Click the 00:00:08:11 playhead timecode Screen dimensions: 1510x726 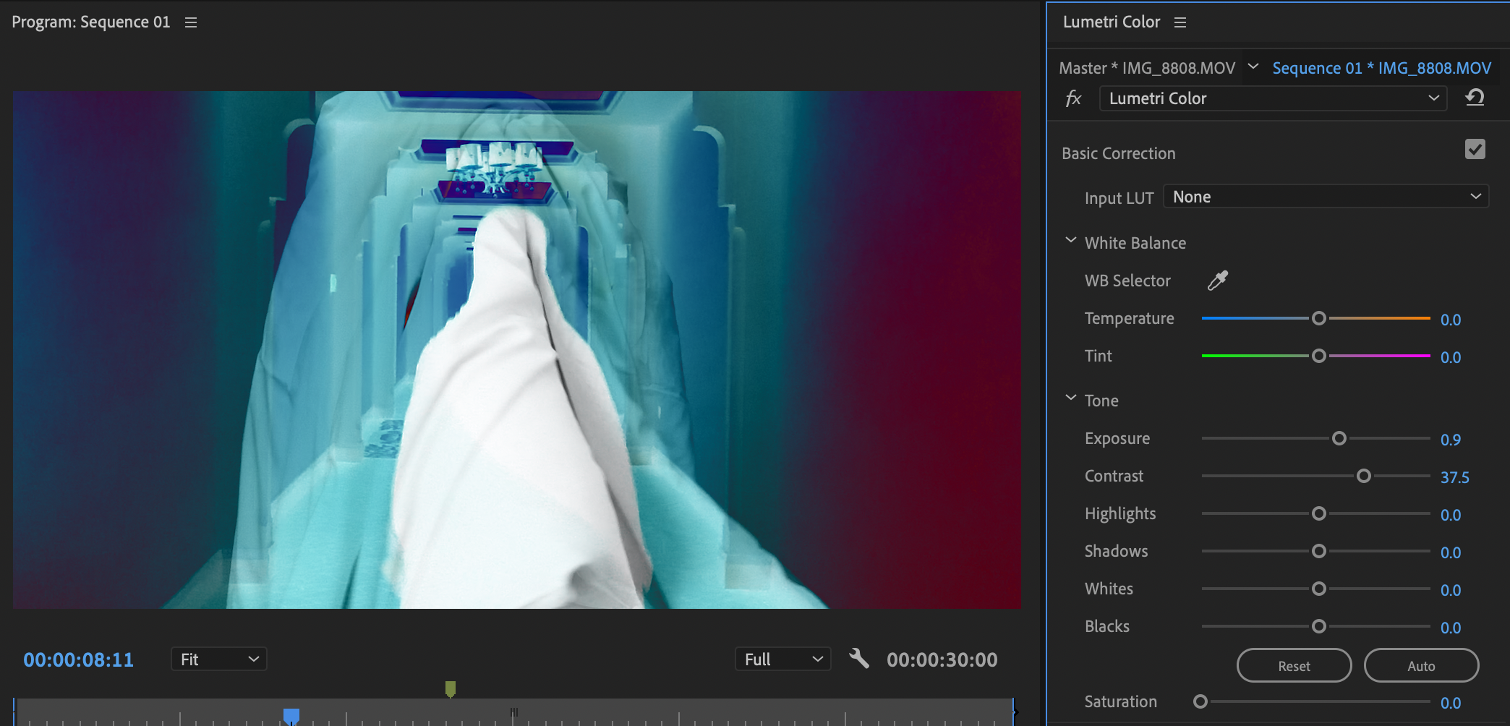(x=79, y=659)
